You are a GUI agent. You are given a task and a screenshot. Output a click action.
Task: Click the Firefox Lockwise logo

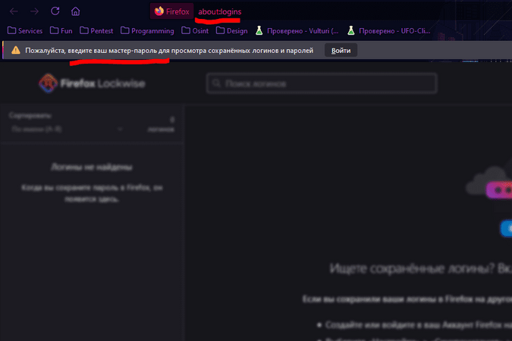pyautogui.click(x=92, y=83)
